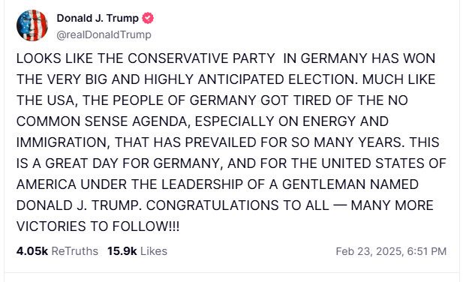Visit the @realDonaldTrump handle
Screen dimensions: 469x282
pyautogui.click(x=104, y=34)
